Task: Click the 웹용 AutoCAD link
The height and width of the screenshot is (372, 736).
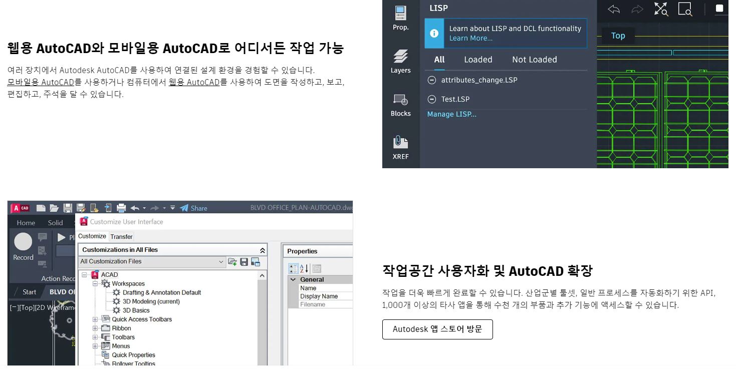Action: click(194, 82)
